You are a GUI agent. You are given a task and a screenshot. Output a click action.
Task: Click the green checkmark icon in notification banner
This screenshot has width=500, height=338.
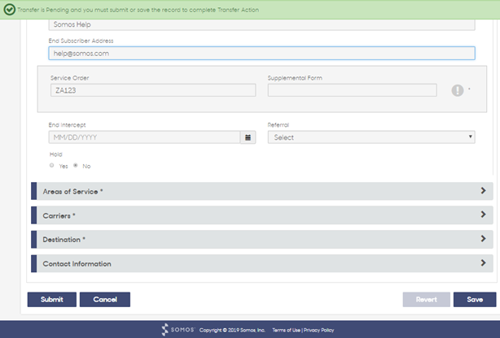tap(9, 10)
